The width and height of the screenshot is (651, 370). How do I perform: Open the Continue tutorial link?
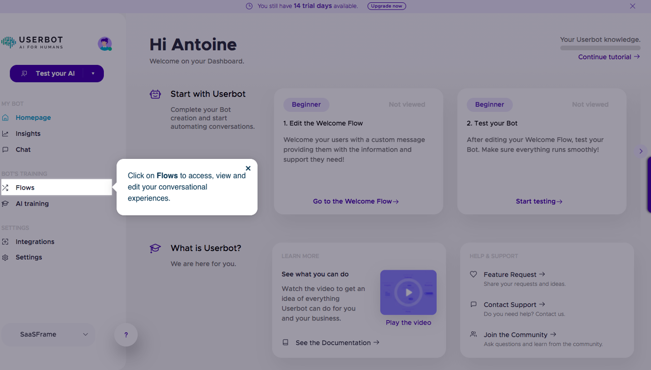609,57
